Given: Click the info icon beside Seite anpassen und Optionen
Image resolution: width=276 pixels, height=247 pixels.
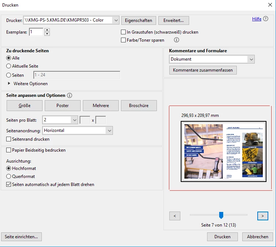Looking at the screenshot, I should 70,95.
